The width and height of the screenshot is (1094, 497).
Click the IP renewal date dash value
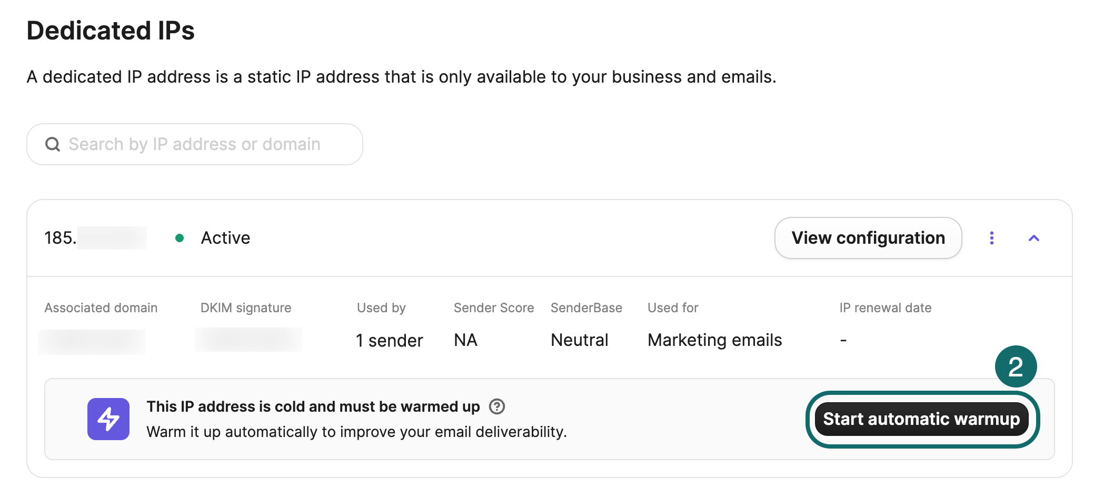point(843,340)
